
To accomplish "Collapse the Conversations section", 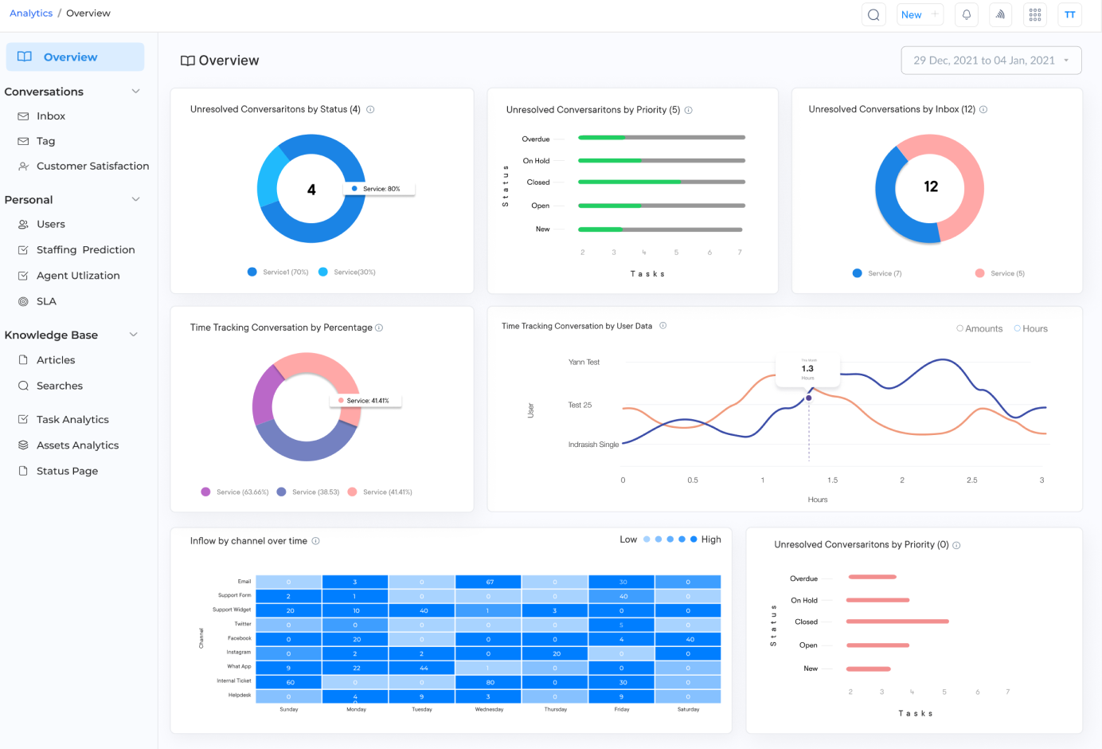I will (x=134, y=91).
